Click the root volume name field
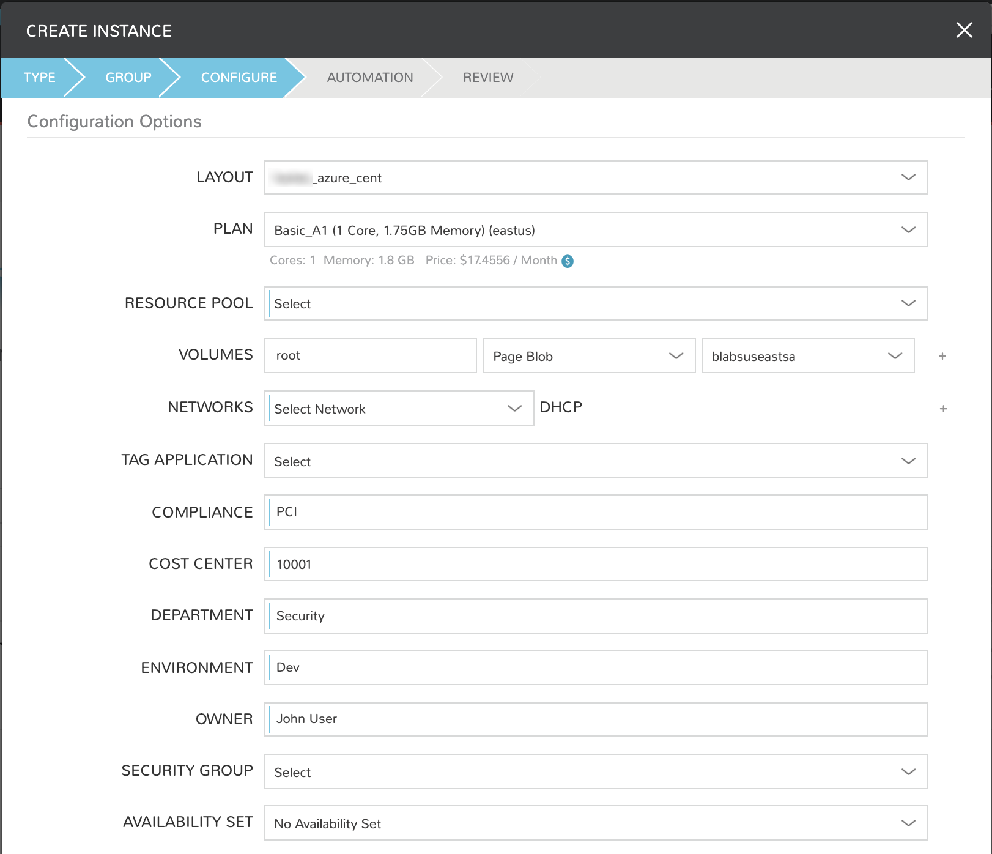992x854 pixels. (370, 355)
